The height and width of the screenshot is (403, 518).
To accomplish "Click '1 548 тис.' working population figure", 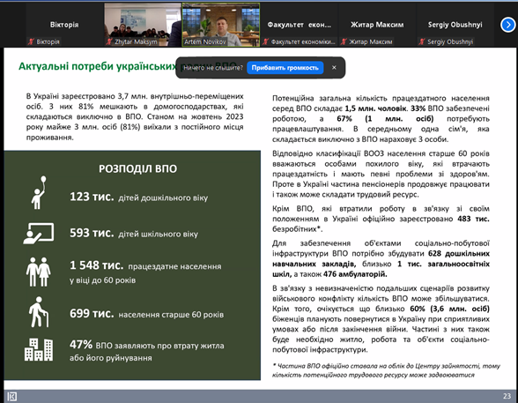I will 97,265.
